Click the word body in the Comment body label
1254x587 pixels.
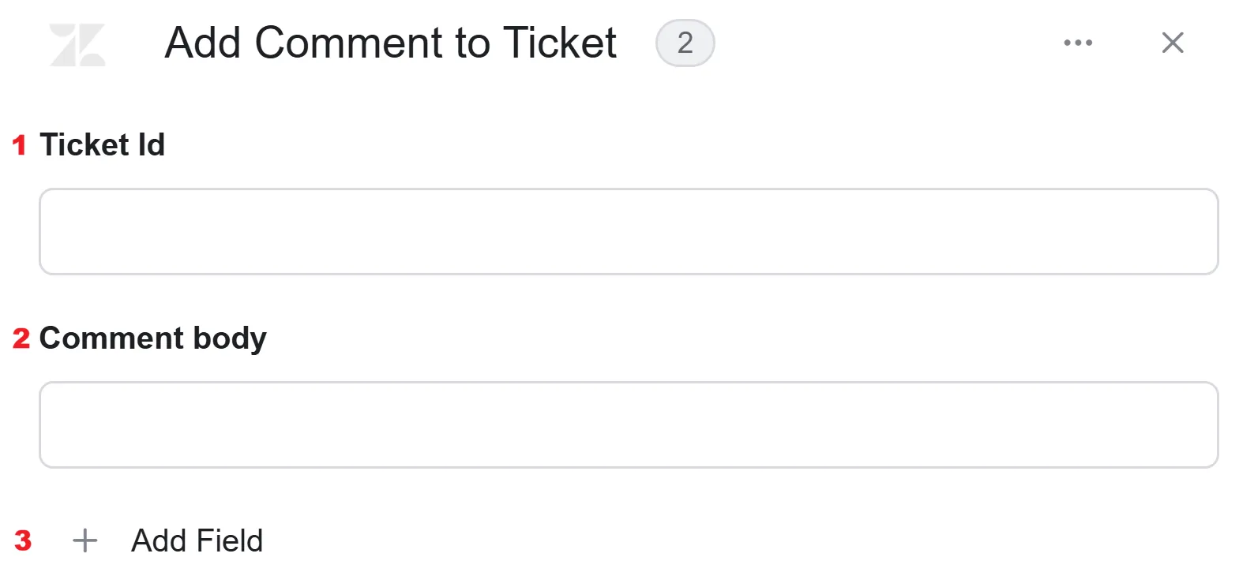[x=230, y=339]
